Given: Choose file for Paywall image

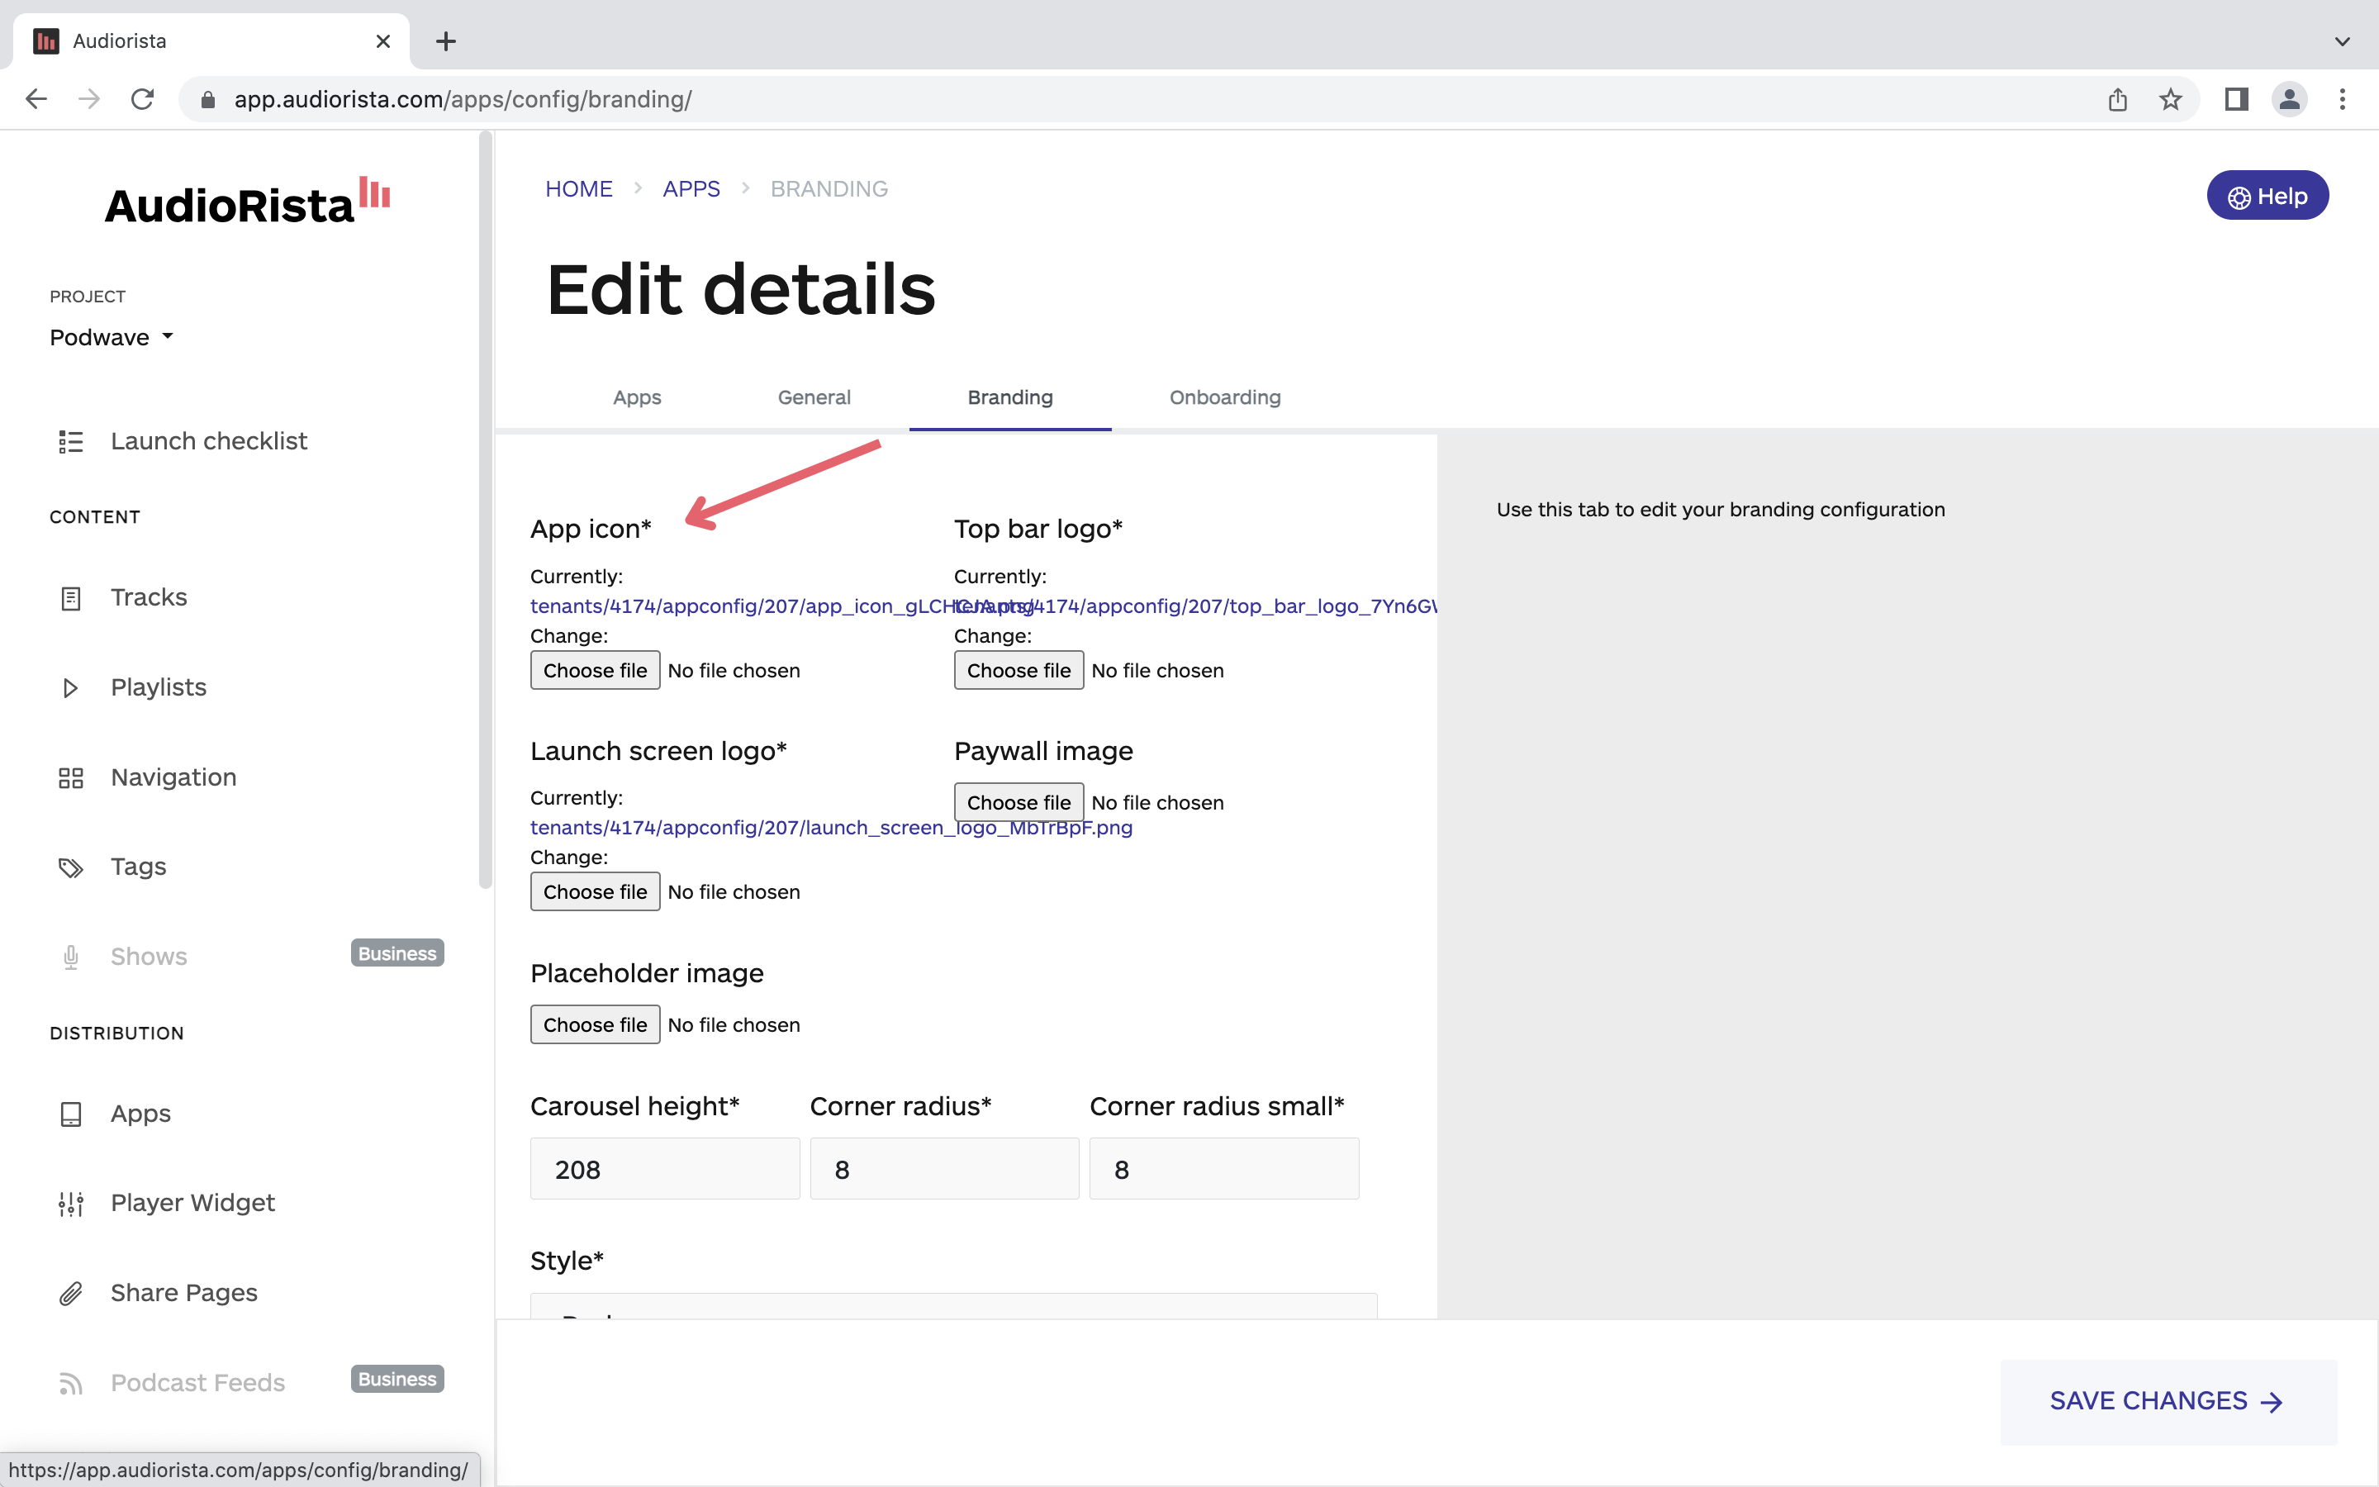Looking at the screenshot, I should (x=1019, y=802).
